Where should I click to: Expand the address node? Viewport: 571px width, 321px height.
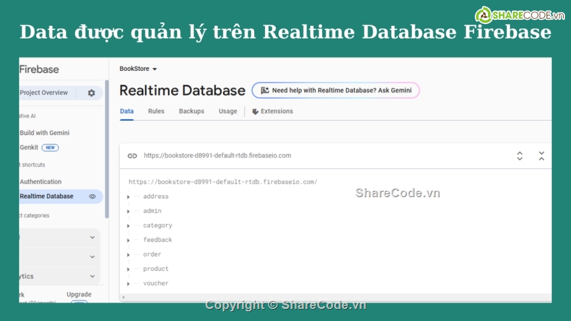[128, 197]
